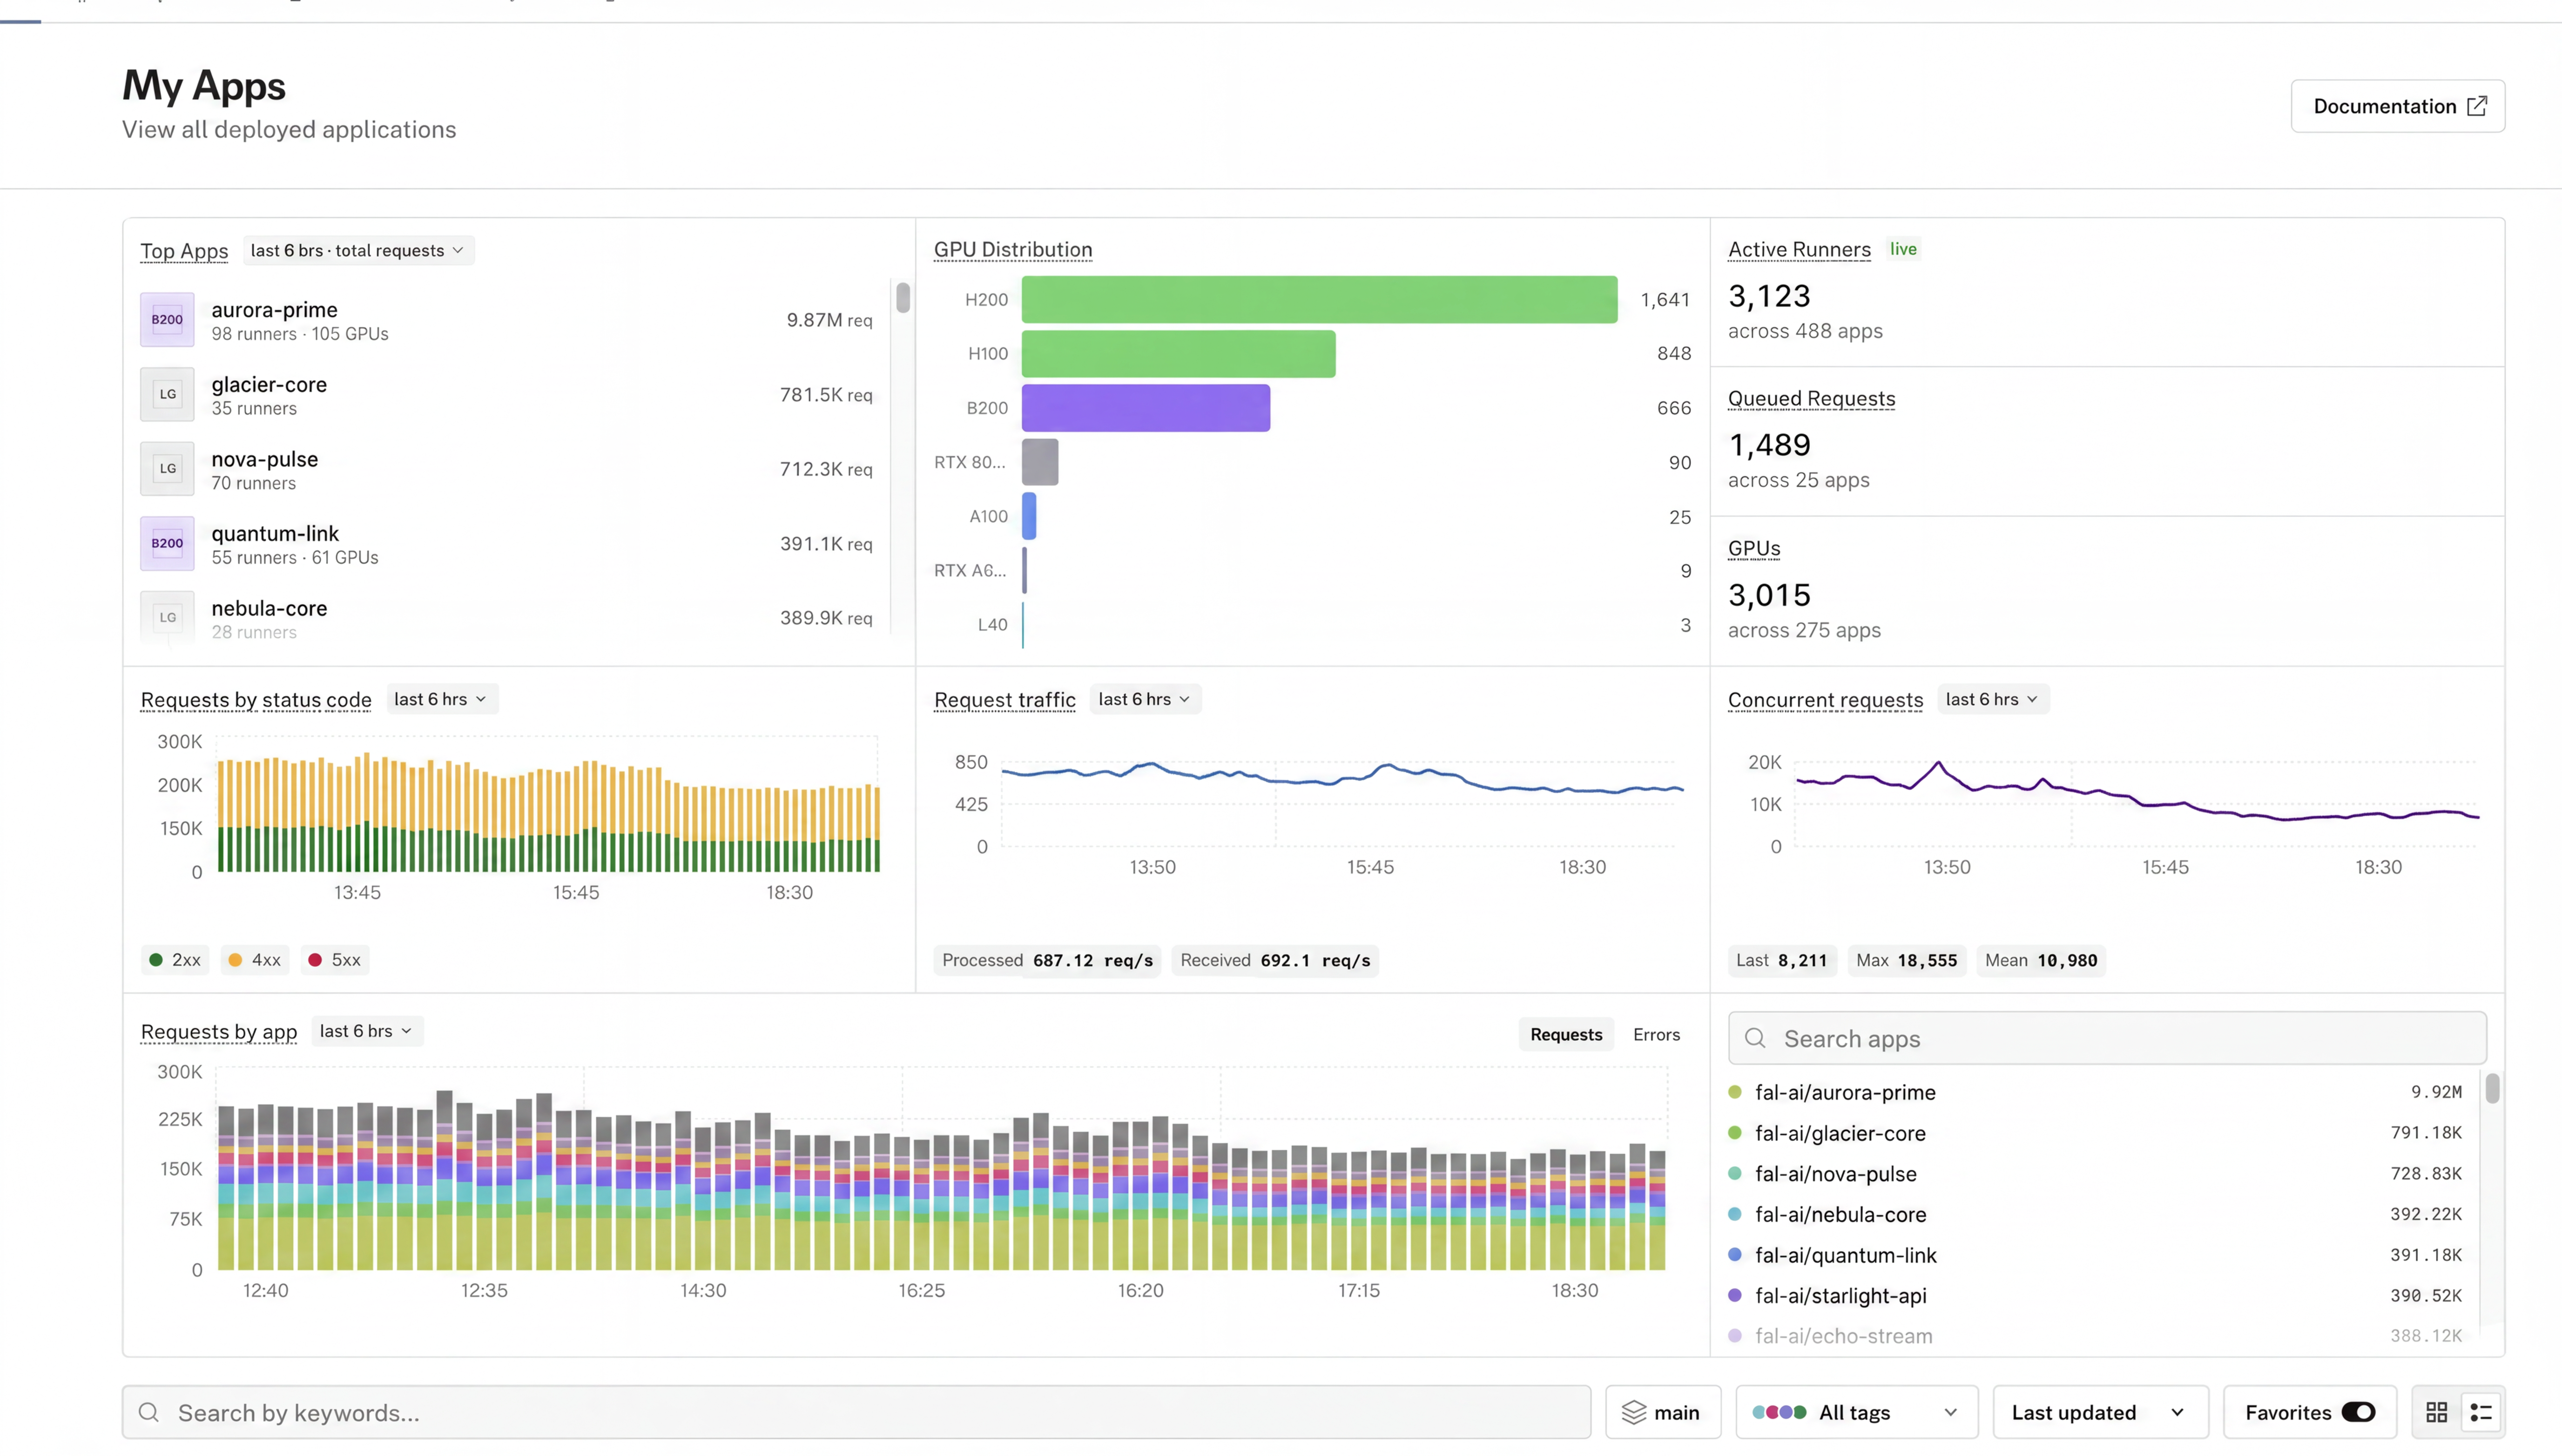Click the Queued Requests heading

point(1811,398)
